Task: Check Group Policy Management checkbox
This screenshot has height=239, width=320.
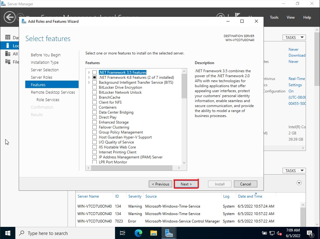Action: [95, 132]
